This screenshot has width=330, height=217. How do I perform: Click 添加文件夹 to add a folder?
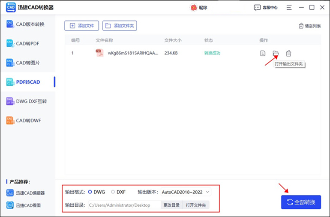coord(120,26)
